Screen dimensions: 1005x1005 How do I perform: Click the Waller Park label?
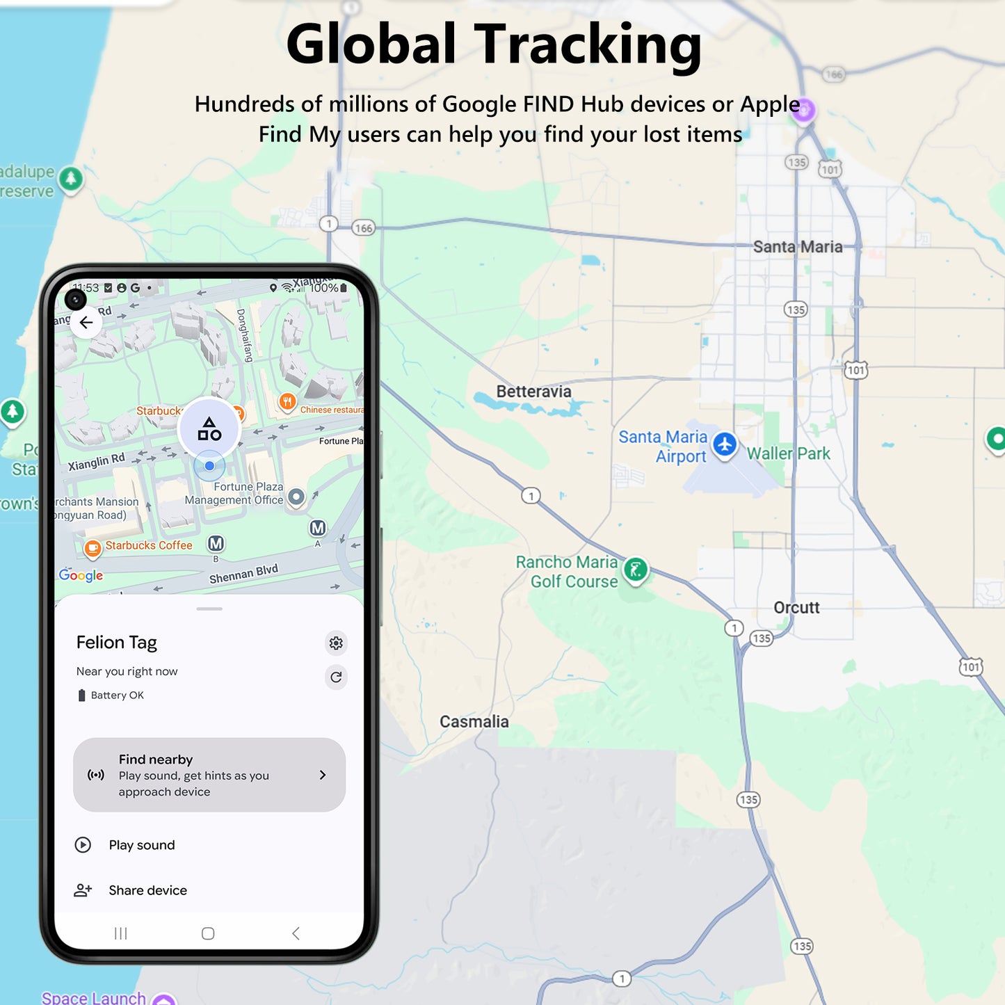pyautogui.click(x=789, y=453)
